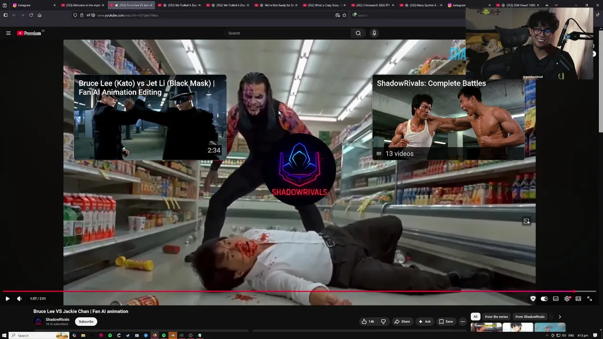Select the From ShadowRivals chip
Screen dimensions: 603x339
click(530, 317)
